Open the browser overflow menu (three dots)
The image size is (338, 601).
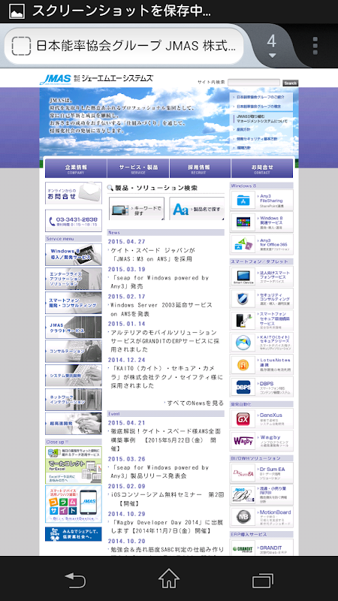315,46
